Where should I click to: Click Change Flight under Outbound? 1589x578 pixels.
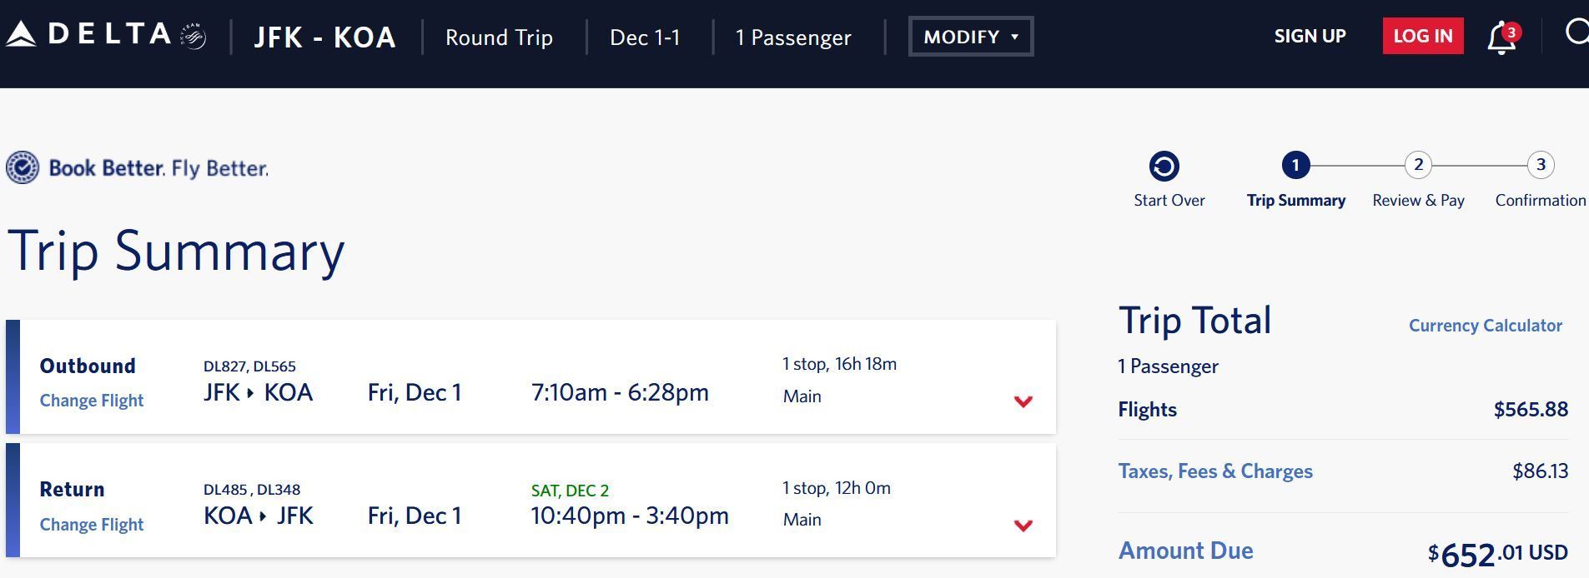92,401
